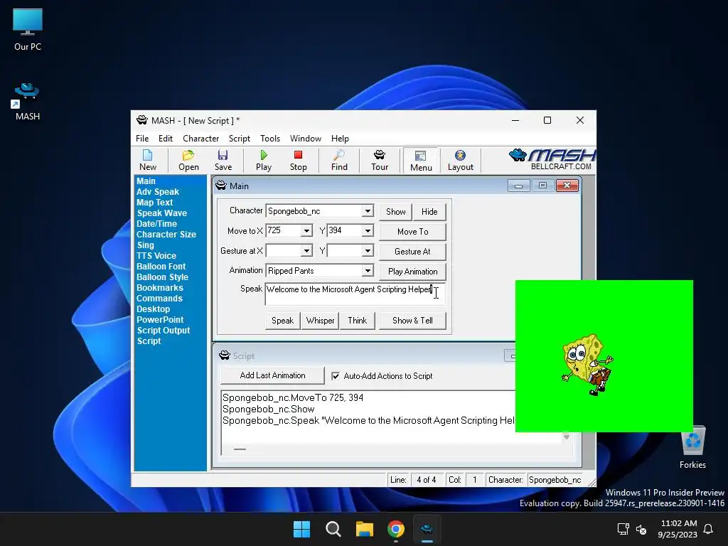The width and height of the screenshot is (728, 546).
Task: Click inside the Speak text field
Action: click(x=355, y=294)
